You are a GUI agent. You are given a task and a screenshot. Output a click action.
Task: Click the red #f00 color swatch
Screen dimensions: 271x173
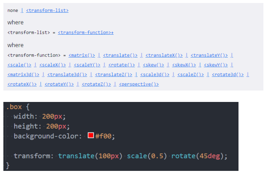click(91, 135)
